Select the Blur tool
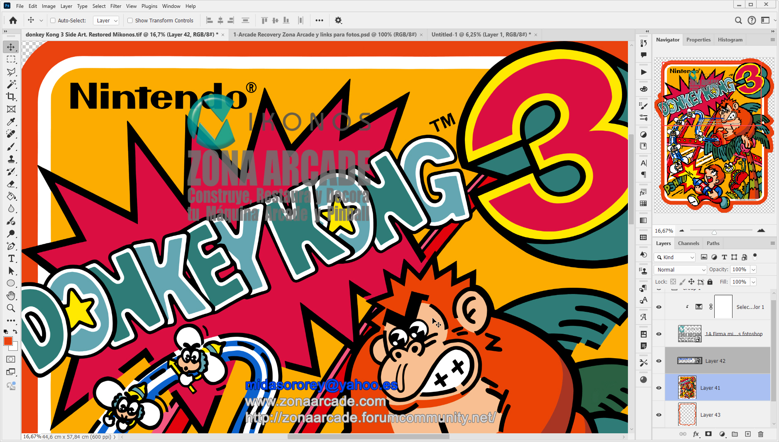Screen dimensions: 779x442 click(11, 209)
